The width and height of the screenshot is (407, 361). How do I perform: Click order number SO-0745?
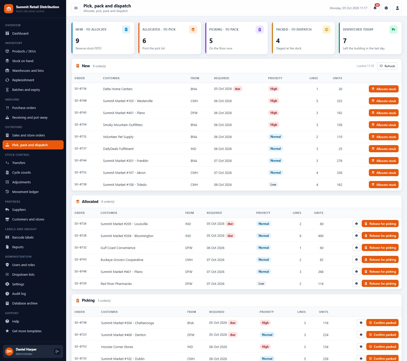pyautogui.click(x=80, y=113)
